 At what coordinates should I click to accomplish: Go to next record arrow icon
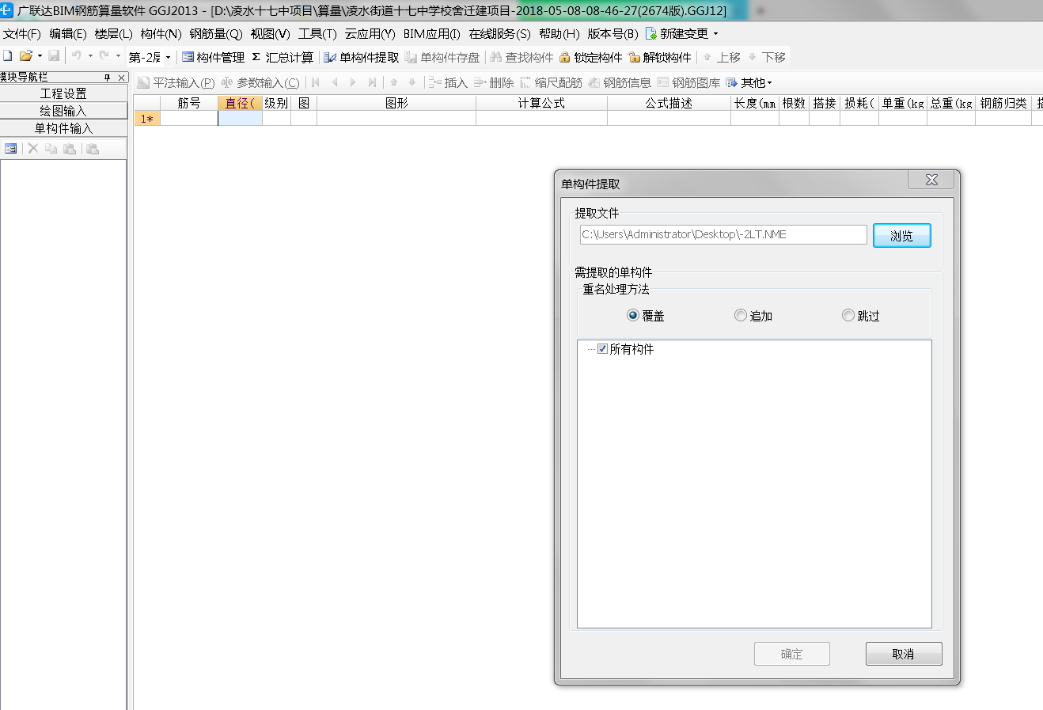pos(353,82)
